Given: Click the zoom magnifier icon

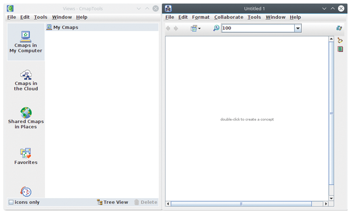Looking at the screenshot, I should coord(216,28).
